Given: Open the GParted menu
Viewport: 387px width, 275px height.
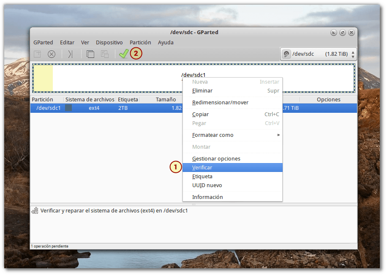Looking at the screenshot, I should (x=43, y=42).
